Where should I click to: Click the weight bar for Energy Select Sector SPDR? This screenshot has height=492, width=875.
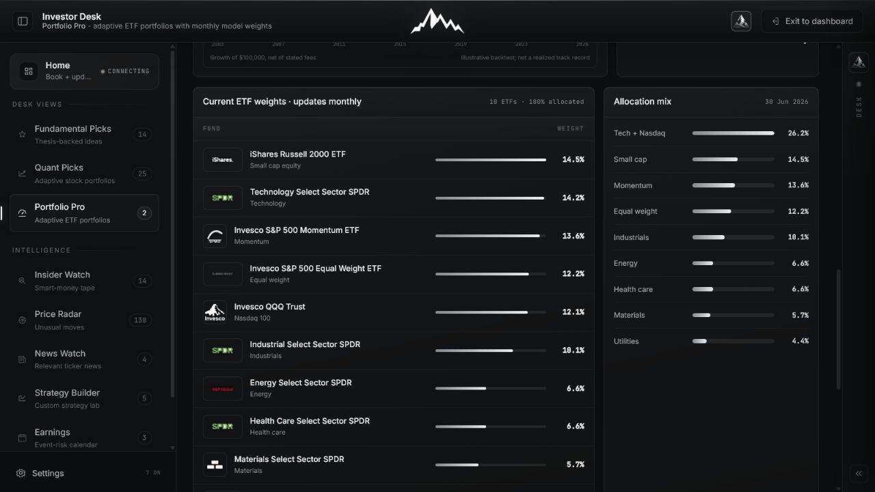[491, 389]
